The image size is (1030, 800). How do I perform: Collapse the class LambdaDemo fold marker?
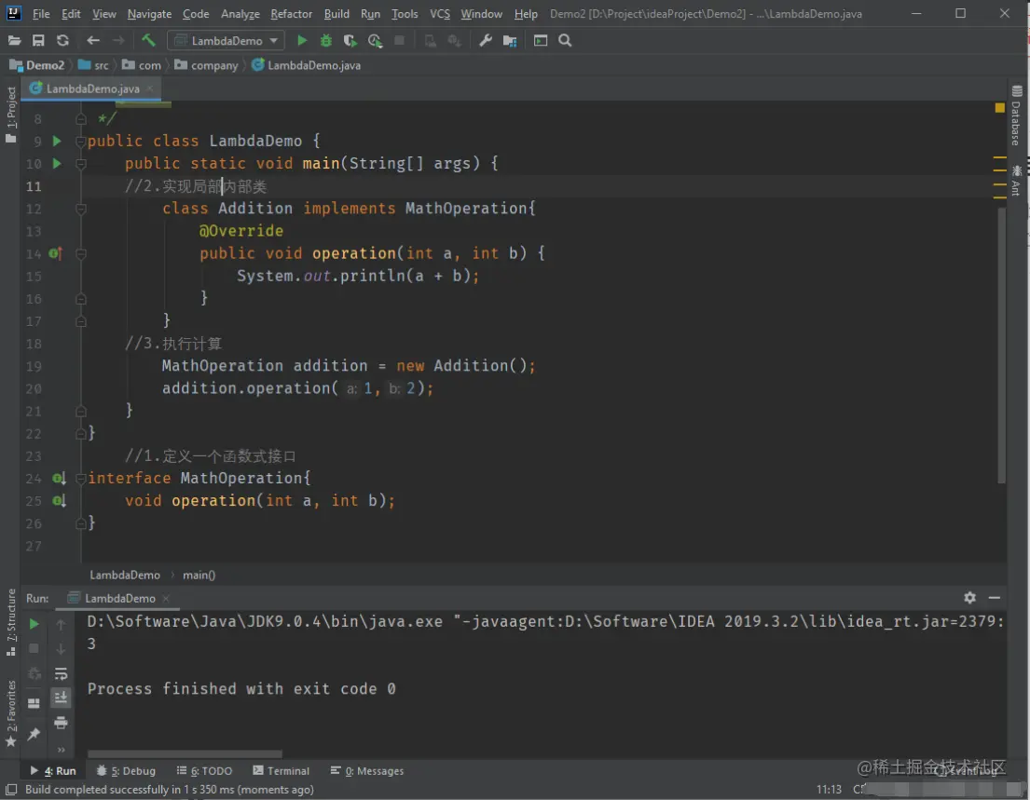coord(81,142)
